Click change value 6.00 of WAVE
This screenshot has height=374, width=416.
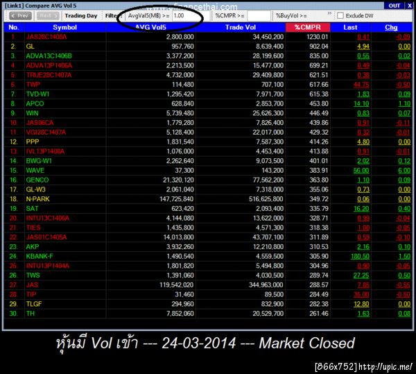[404, 171]
